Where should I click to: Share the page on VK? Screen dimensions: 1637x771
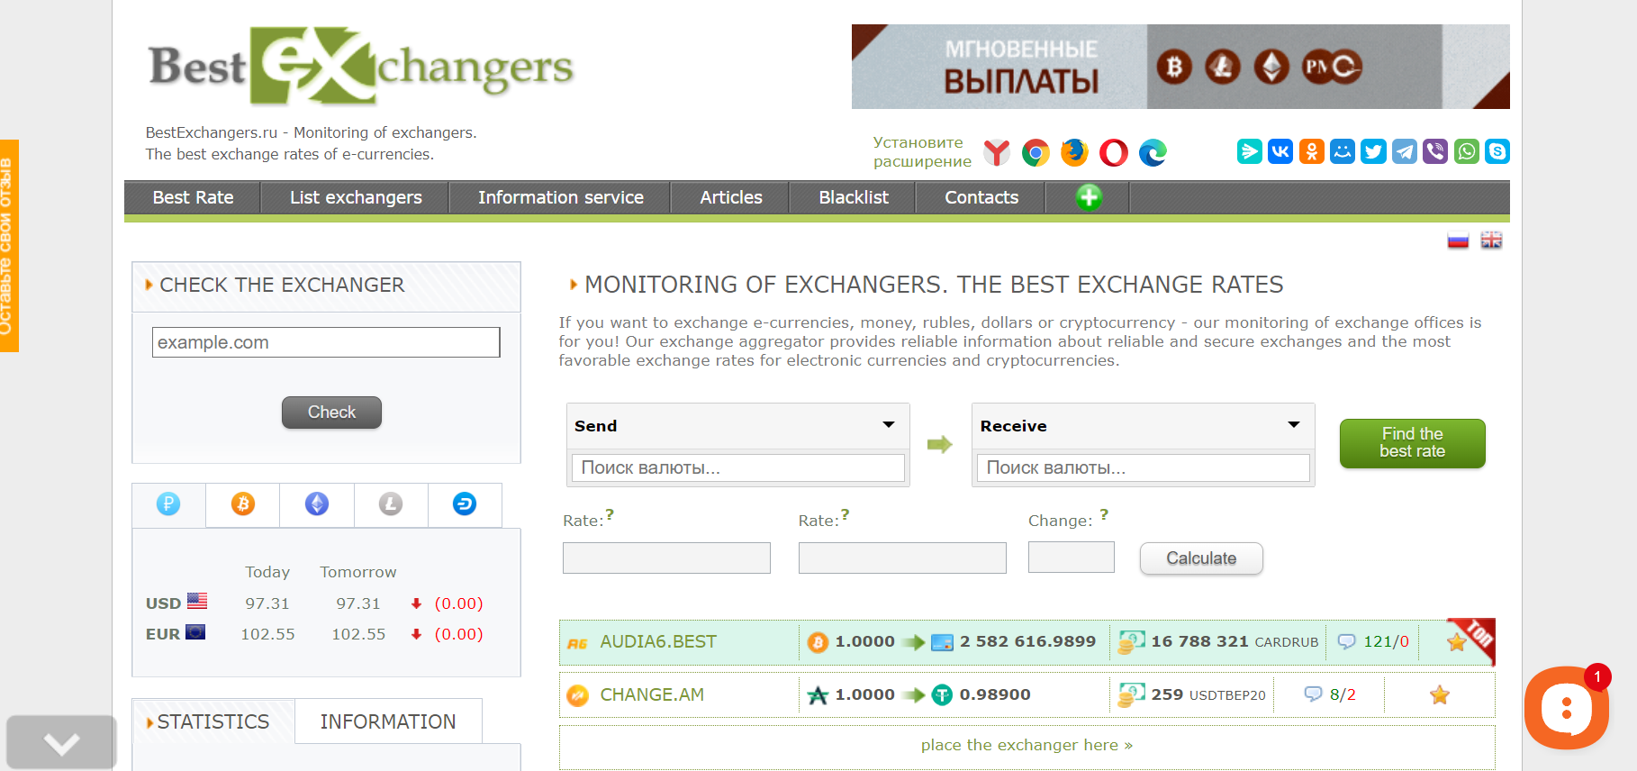(1280, 151)
